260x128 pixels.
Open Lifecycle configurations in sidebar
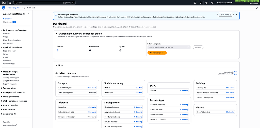[x=12, y=40]
